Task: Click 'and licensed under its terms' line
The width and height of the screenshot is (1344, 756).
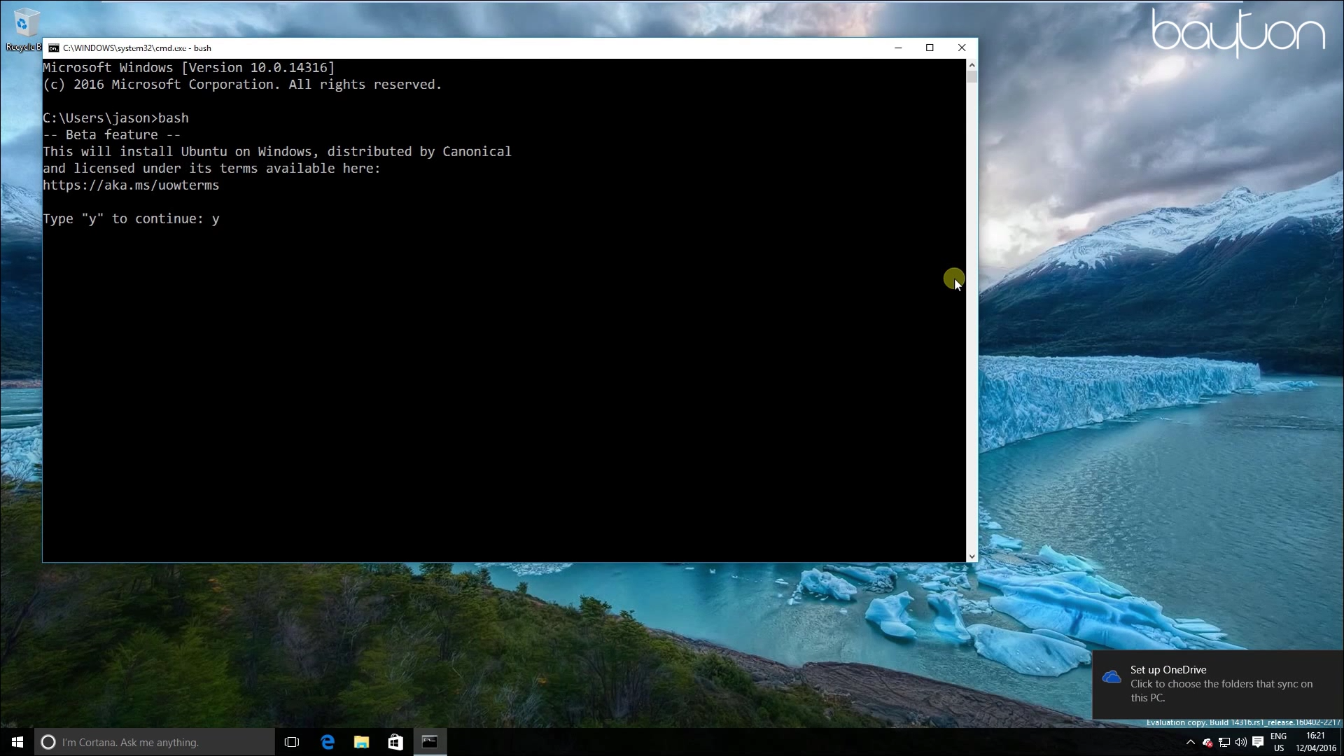Action: [x=211, y=169]
